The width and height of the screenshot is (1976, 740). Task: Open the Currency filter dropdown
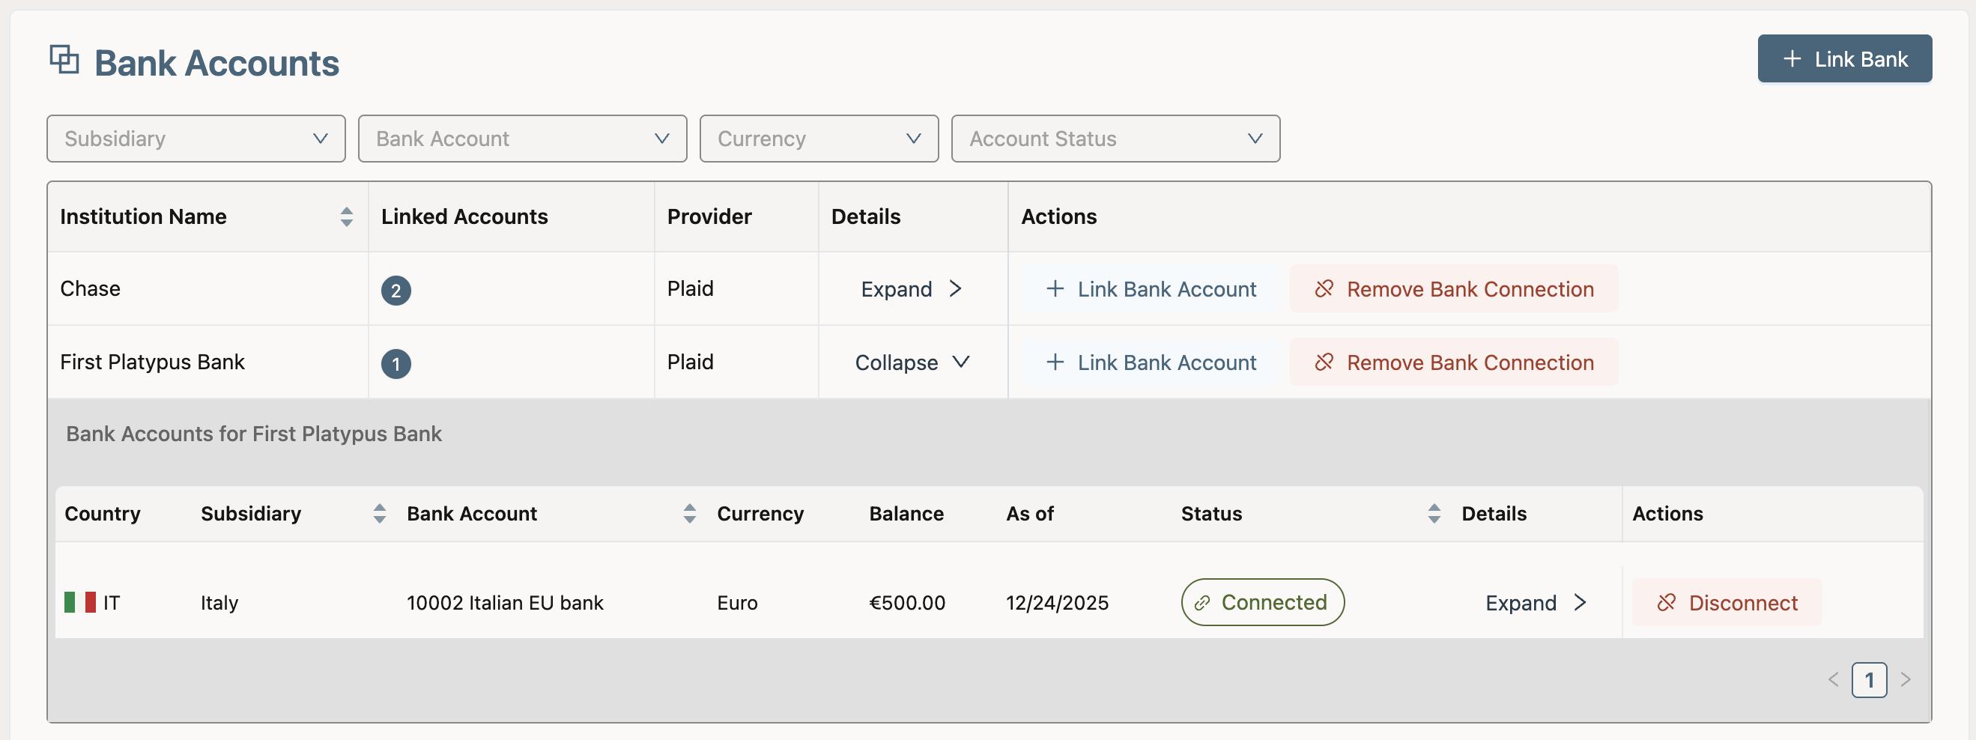click(x=819, y=139)
